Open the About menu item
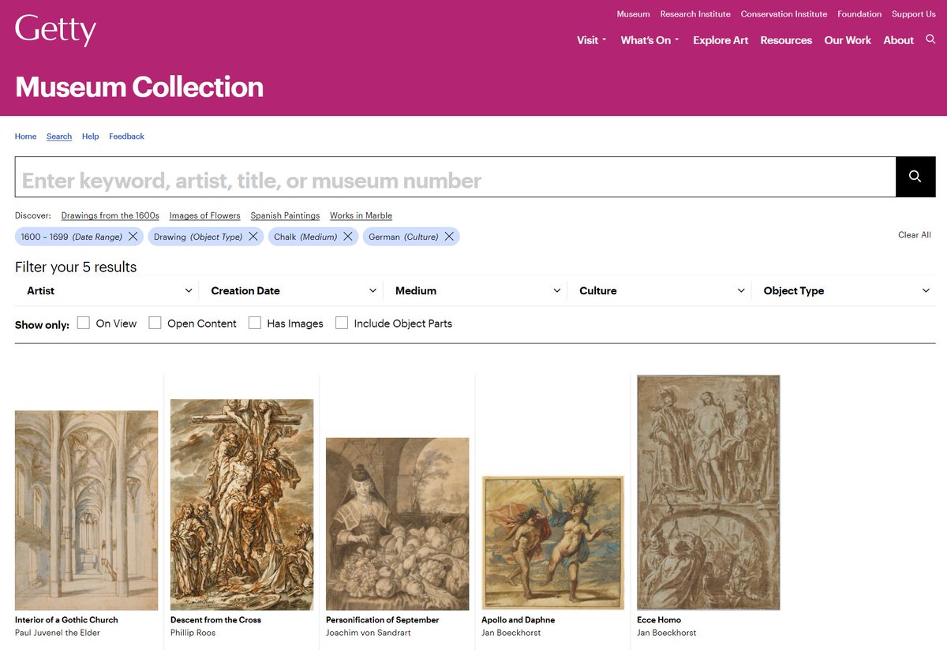 tap(898, 40)
